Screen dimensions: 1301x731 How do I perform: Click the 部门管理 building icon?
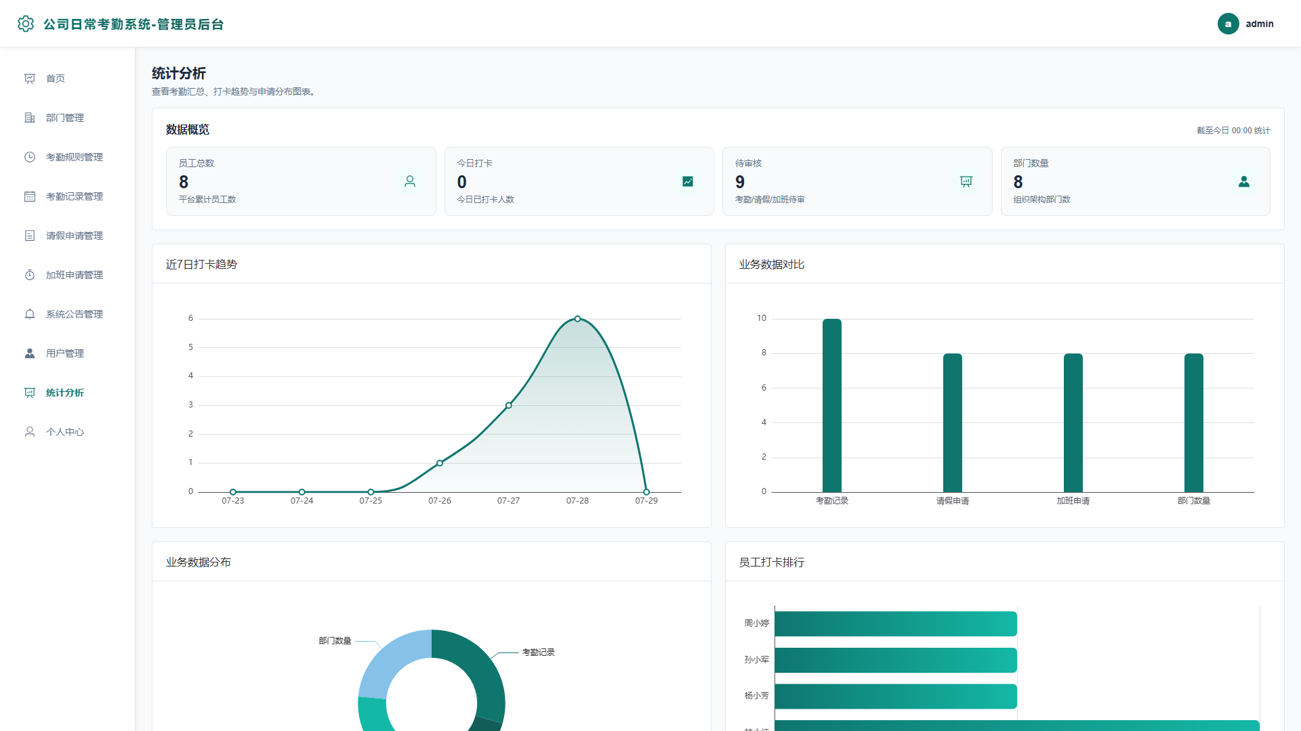tap(30, 118)
